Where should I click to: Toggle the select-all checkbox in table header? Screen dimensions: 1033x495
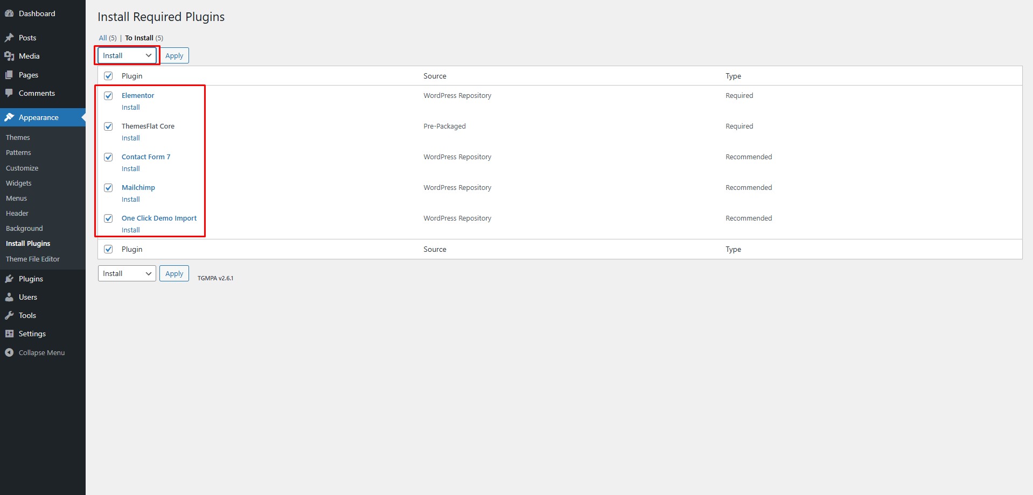(108, 76)
